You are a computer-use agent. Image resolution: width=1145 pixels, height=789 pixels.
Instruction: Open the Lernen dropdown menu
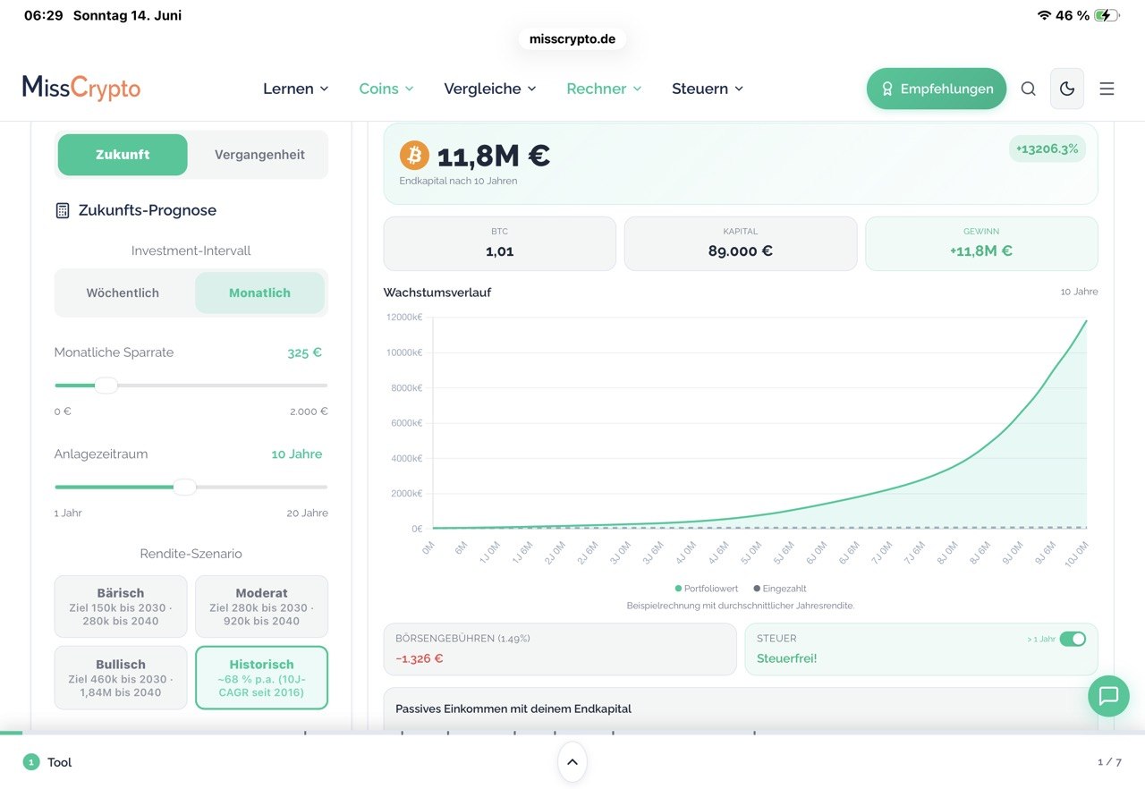(x=296, y=89)
